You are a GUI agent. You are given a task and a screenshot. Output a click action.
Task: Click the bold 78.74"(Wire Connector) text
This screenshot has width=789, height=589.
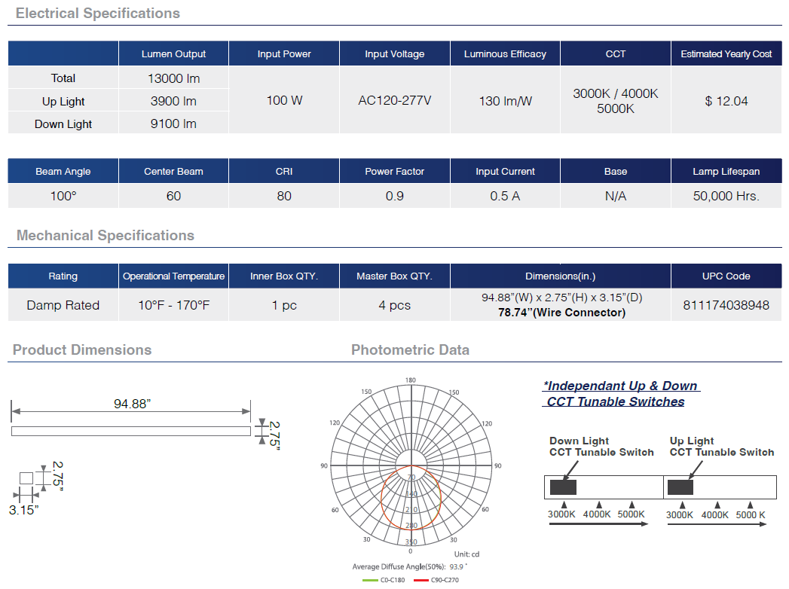point(561,313)
